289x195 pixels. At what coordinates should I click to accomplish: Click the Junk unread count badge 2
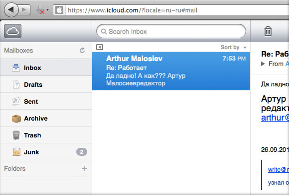(x=82, y=152)
